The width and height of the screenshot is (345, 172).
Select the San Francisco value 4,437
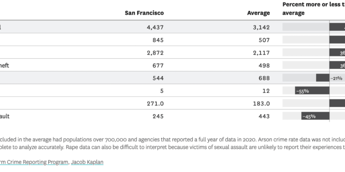155,27
